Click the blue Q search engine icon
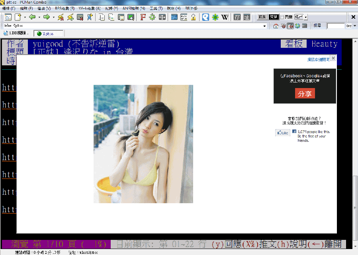This screenshot has height=255, width=358. pos(205,17)
